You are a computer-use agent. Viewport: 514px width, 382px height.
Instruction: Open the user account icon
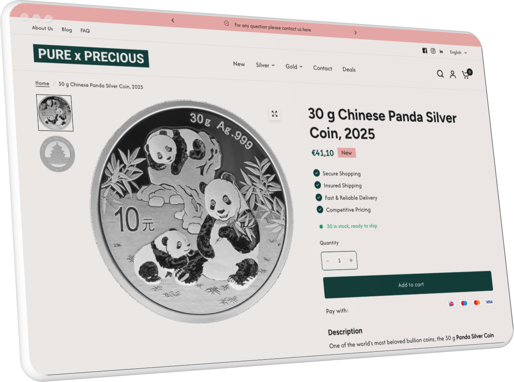point(453,74)
